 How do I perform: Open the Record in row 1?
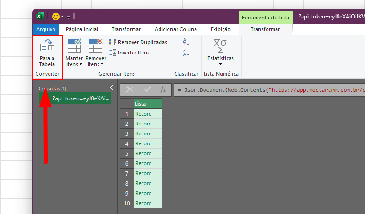(x=143, y=114)
